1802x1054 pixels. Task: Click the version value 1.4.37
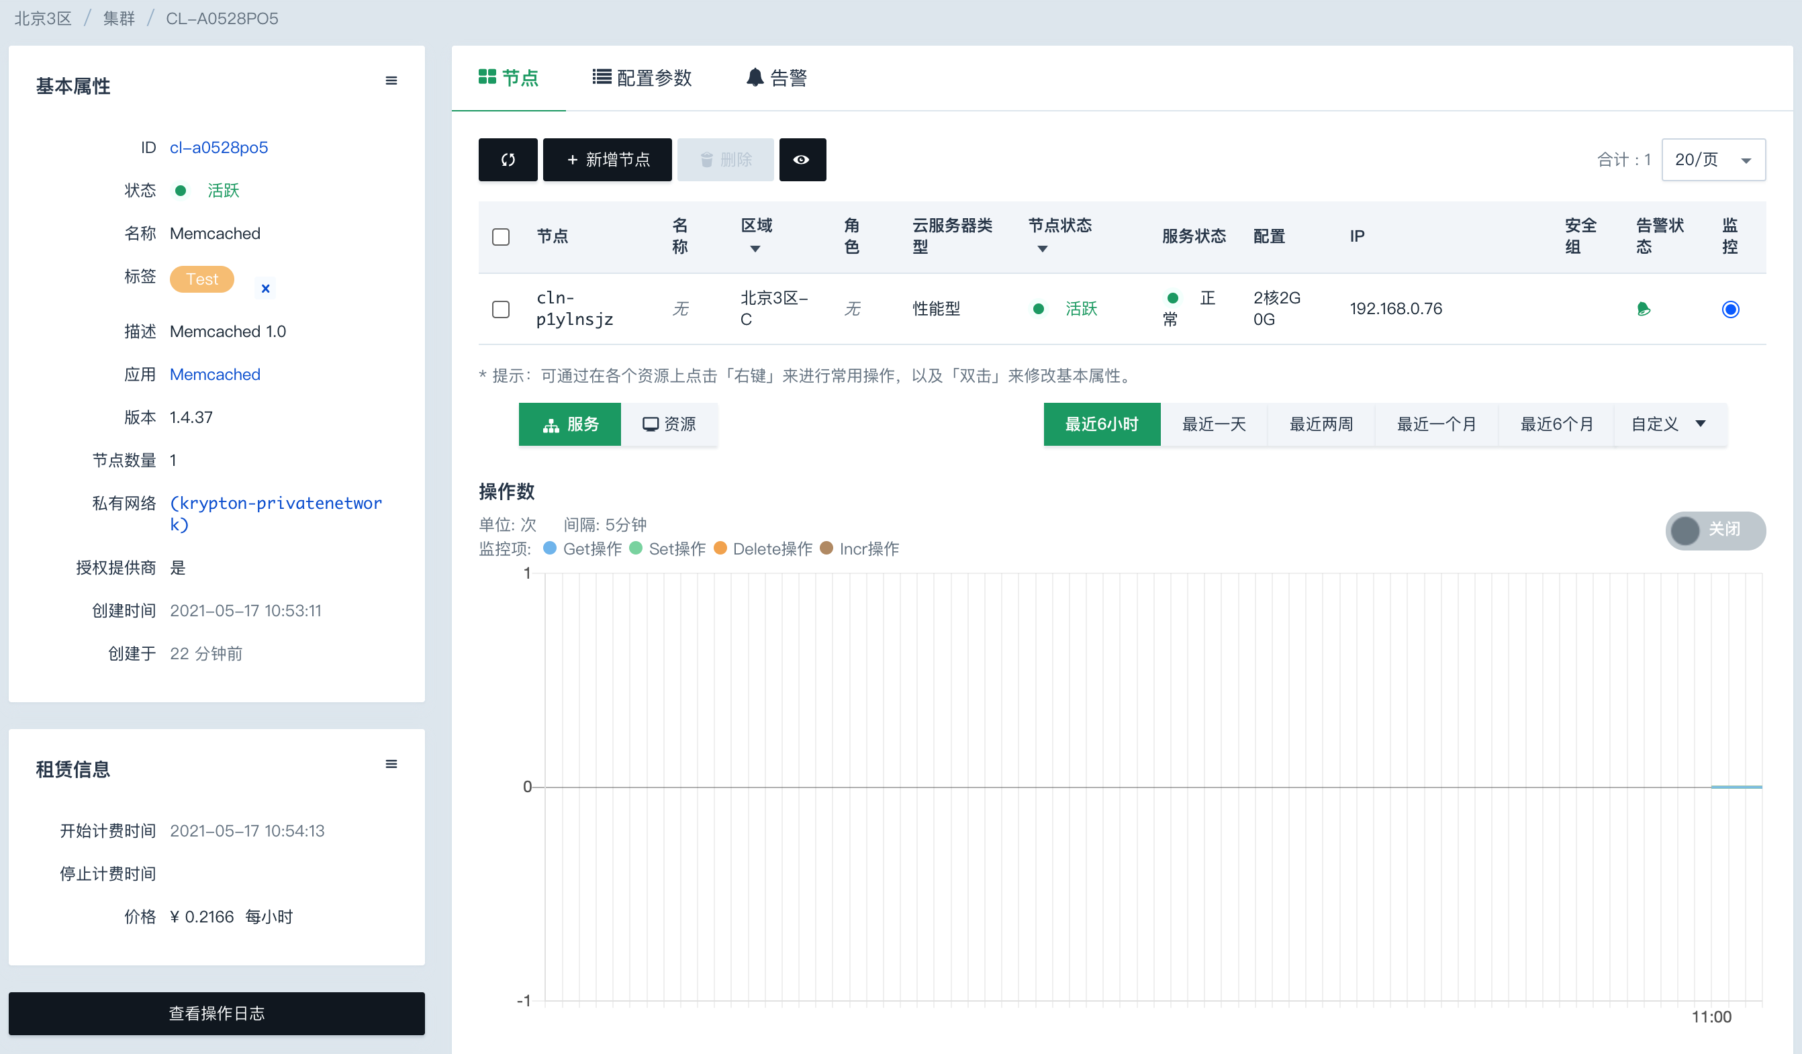coord(191,418)
